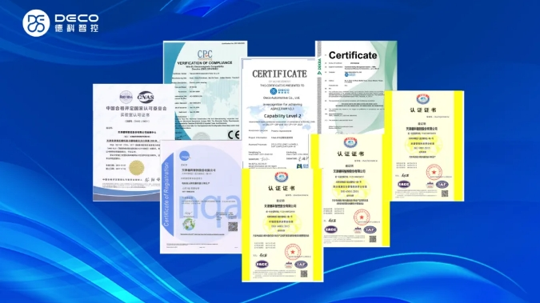This screenshot has height=303, width=540.
Task: Select the middle yellow 认证证书 certificate
Action: (350, 190)
